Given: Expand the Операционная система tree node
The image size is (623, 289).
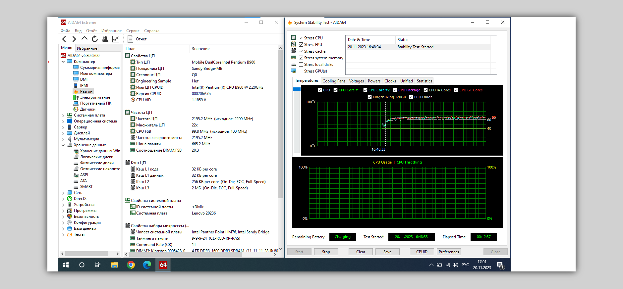Looking at the screenshot, I should [63, 121].
